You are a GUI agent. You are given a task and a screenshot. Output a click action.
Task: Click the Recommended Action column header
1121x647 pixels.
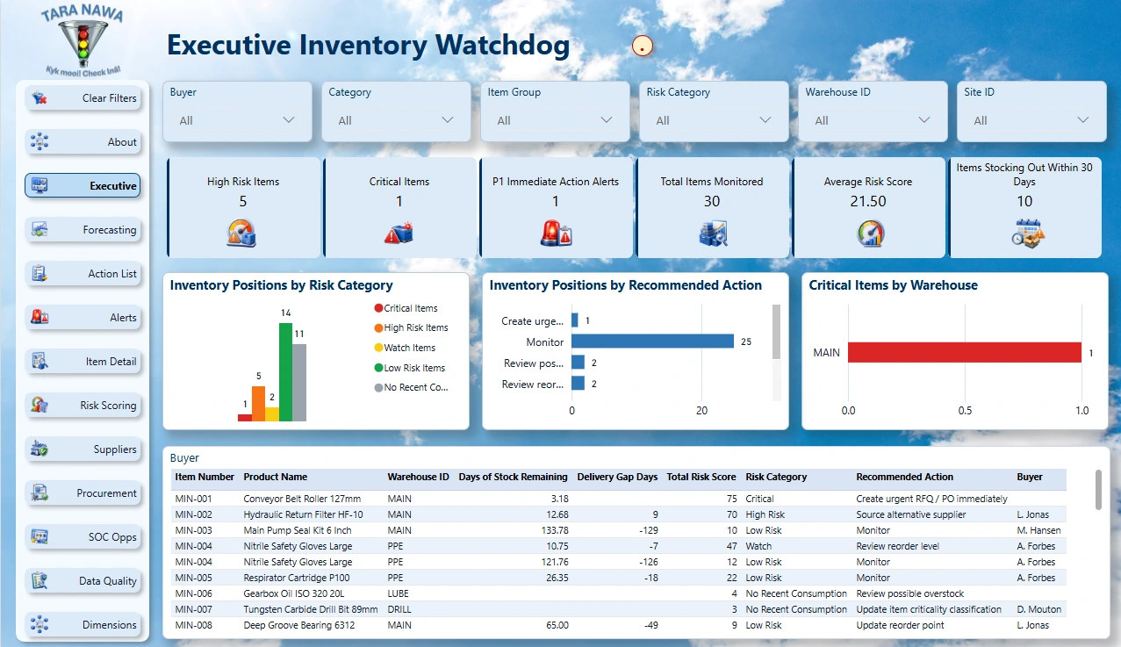pyautogui.click(x=904, y=477)
